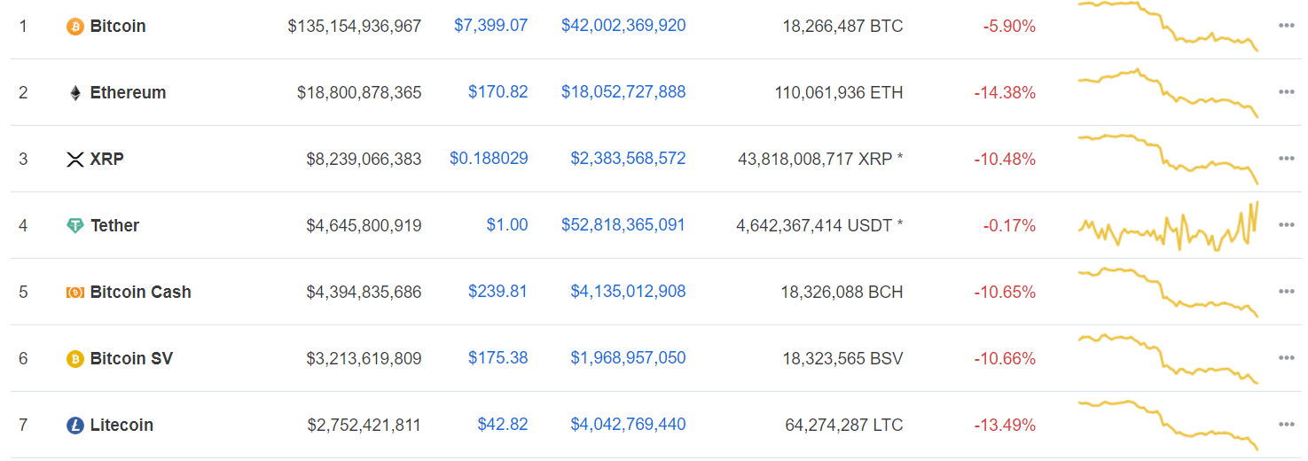Click the Ethereum diamond logo icon
The width and height of the screenshot is (1308, 461).
pyautogui.click(x=75, y=93)
